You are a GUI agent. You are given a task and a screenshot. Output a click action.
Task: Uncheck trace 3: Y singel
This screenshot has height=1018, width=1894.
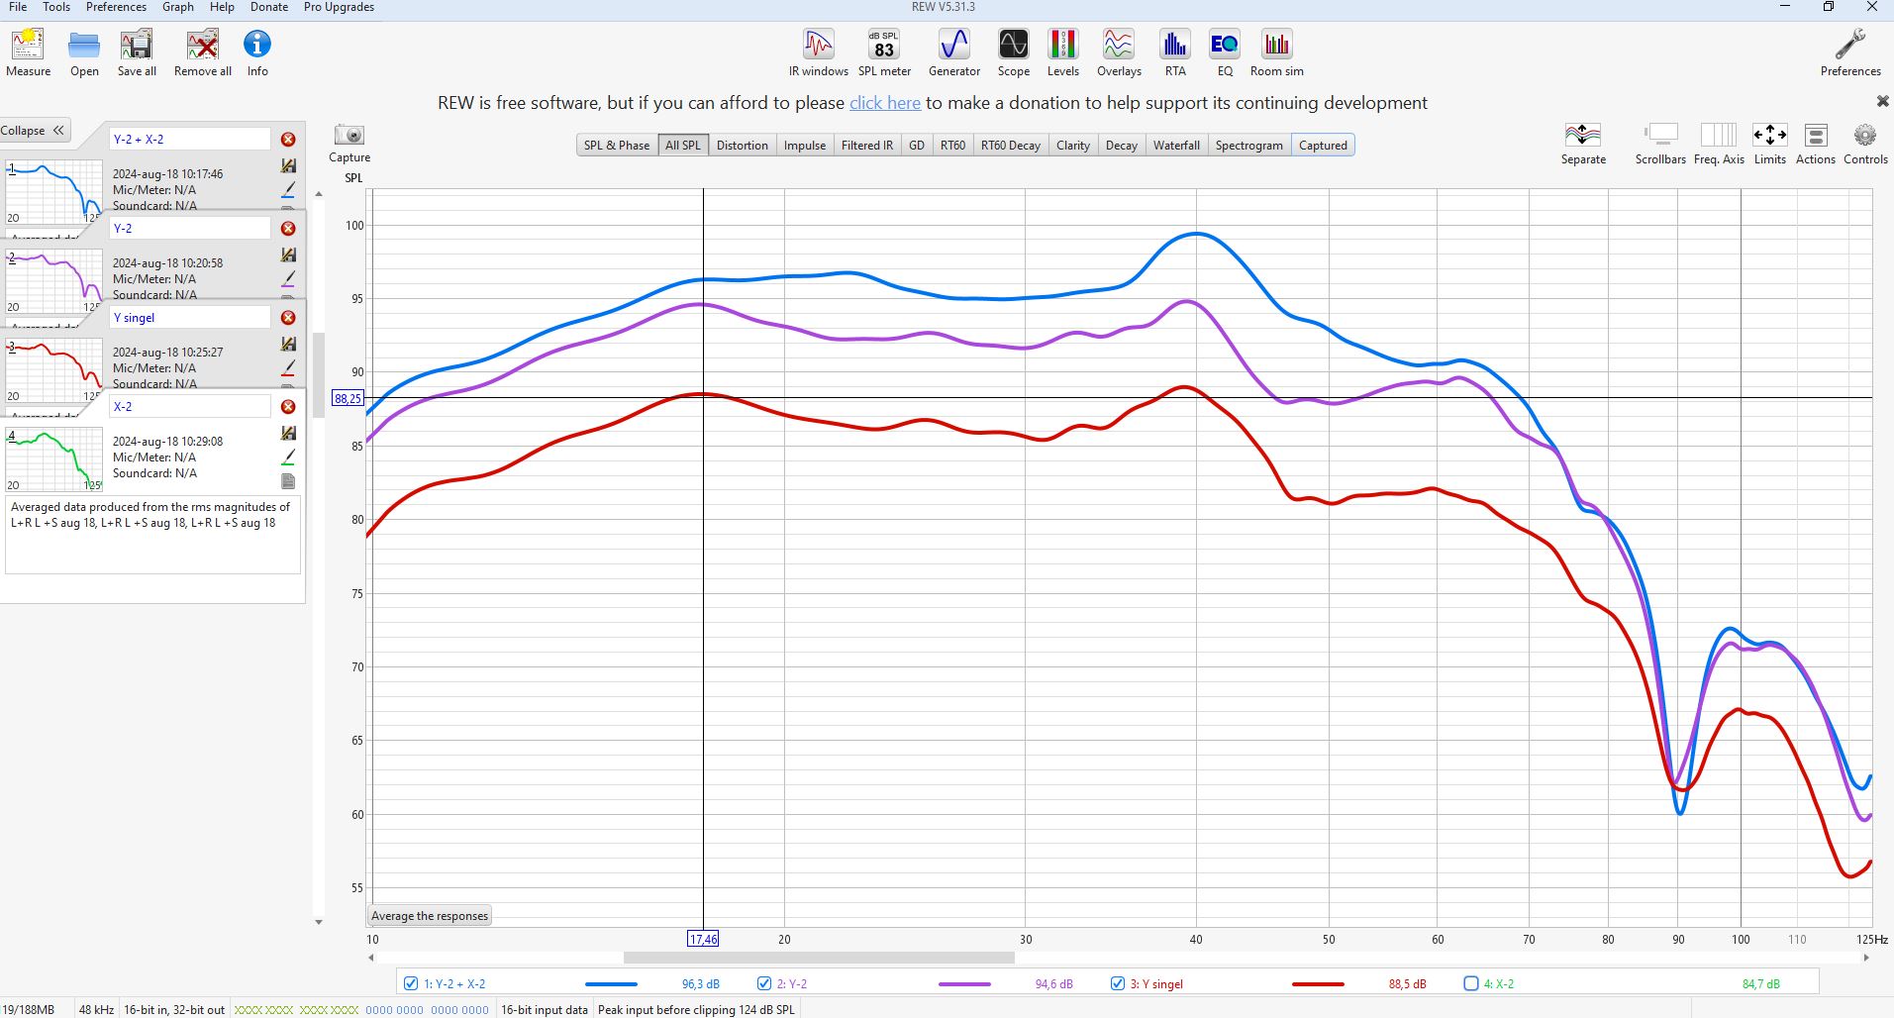coord(1117,983)
